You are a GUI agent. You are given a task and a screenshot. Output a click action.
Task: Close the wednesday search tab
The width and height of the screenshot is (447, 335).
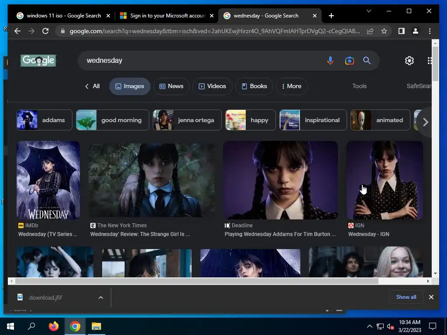click(x=314, y=16)
